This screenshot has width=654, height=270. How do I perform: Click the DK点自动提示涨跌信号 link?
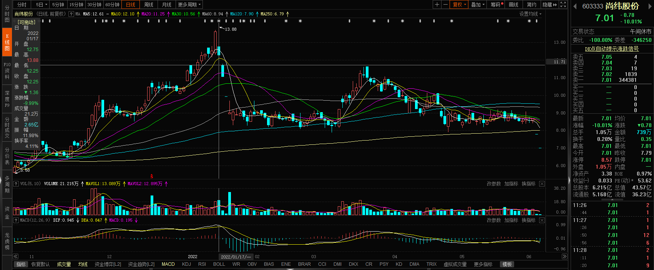612,49
